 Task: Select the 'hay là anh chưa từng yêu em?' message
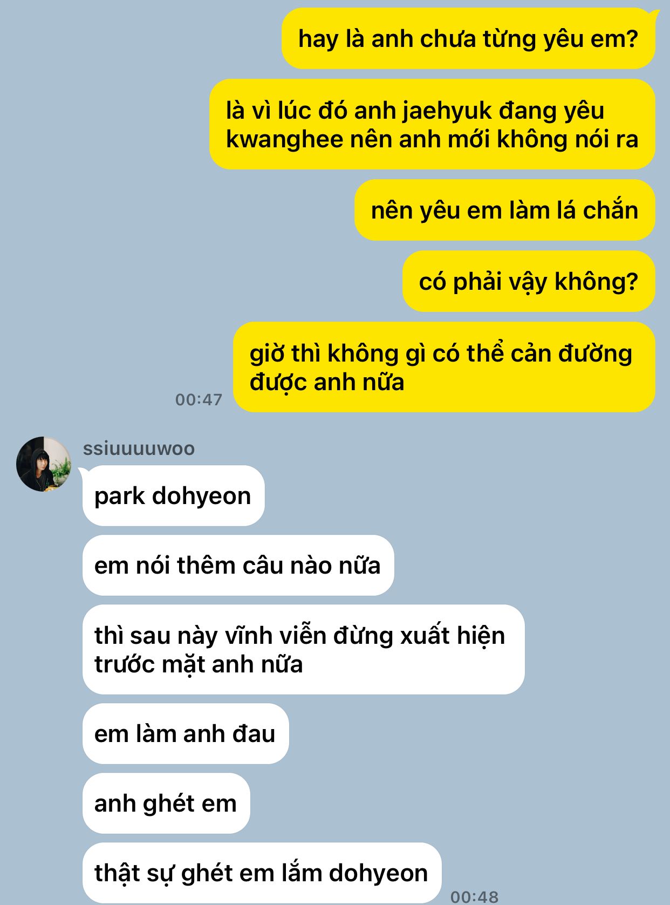tap(468, 39)
